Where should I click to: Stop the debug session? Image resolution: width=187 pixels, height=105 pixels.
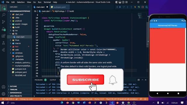[143, 7]
